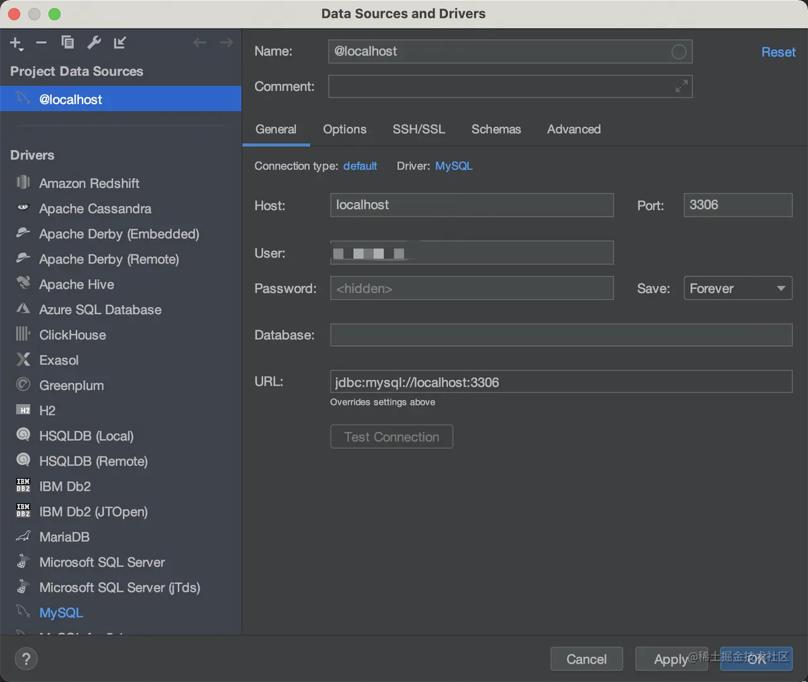The height and width of the screenshot is (682, 808).
Task: Click the Reset link
Action: 778,52
